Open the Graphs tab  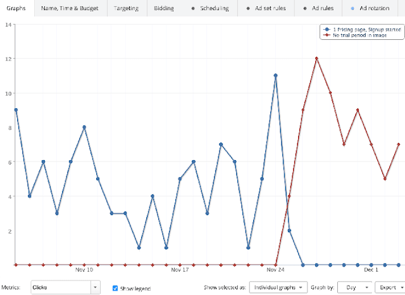tap(16, 8)
